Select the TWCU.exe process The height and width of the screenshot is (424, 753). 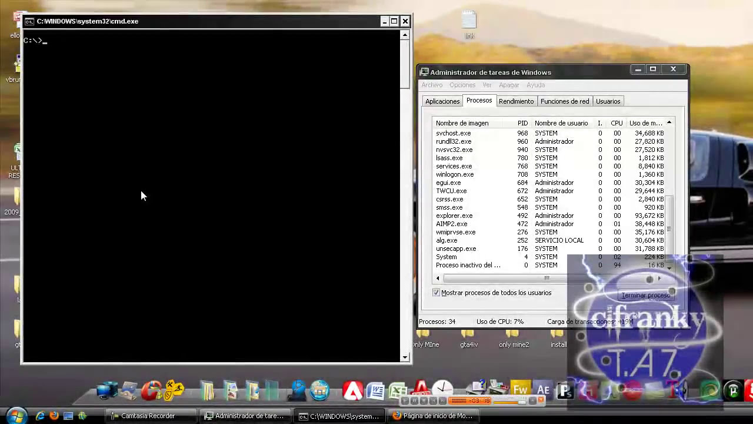click(549, 191)
